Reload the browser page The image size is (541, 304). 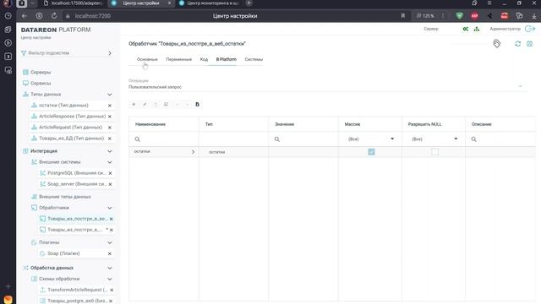tap(54, 16)
